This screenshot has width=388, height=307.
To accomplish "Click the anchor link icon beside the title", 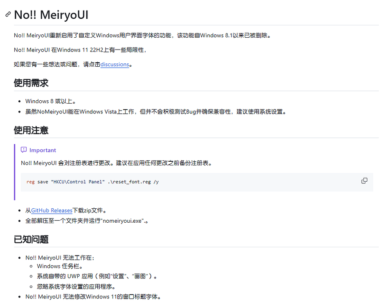I will 7,14.
